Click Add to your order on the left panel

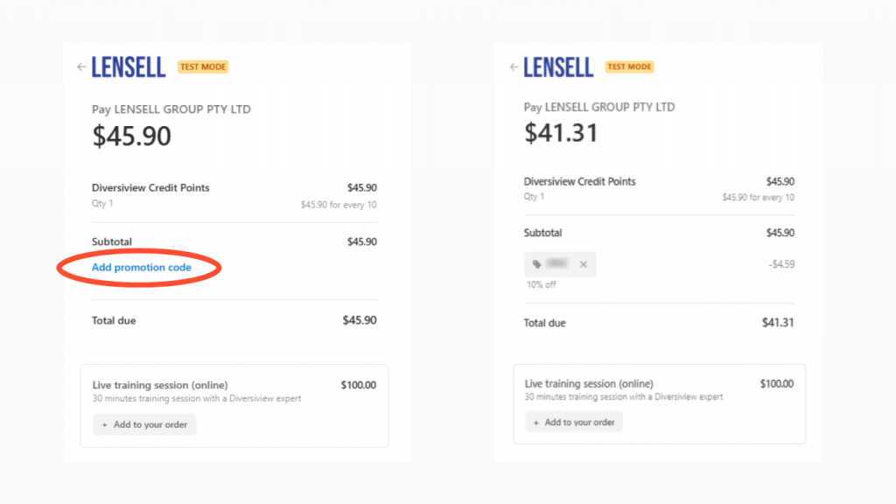coord(144,424)
